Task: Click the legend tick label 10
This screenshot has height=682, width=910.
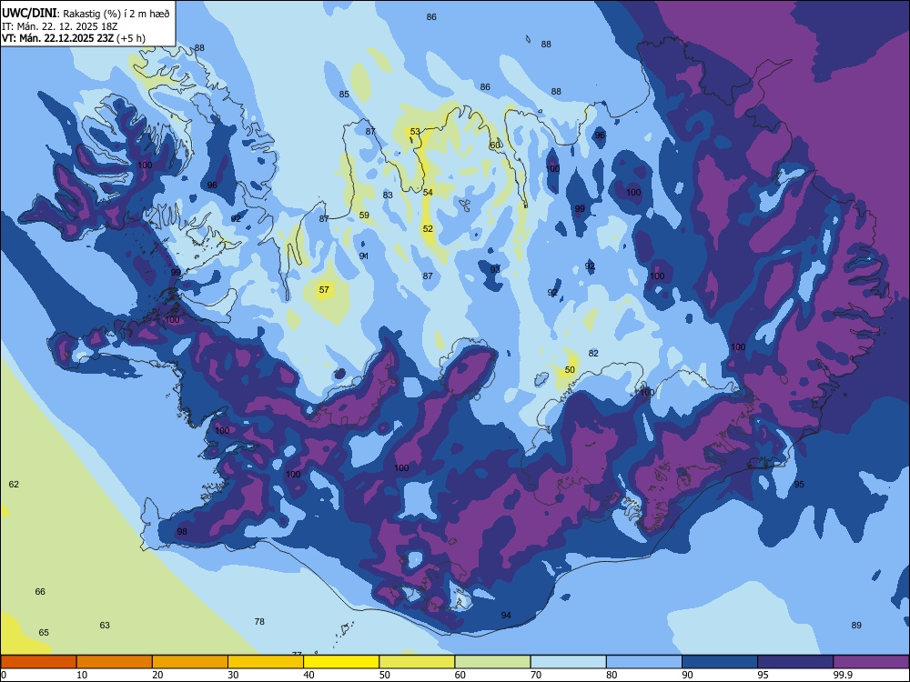Action: [82, 675]
